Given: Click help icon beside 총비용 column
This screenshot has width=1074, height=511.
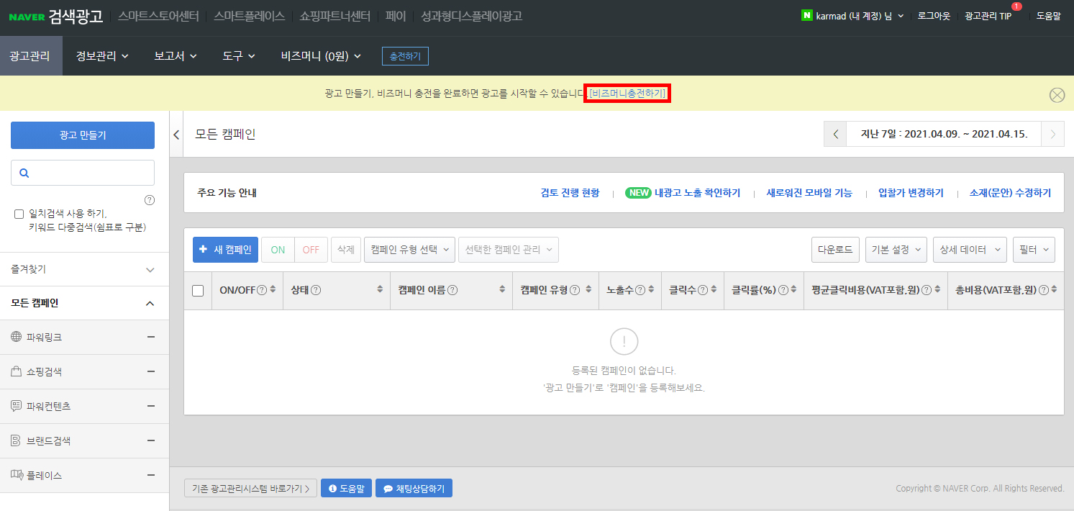Looking at the screenshot, I should coord(1043,290).
